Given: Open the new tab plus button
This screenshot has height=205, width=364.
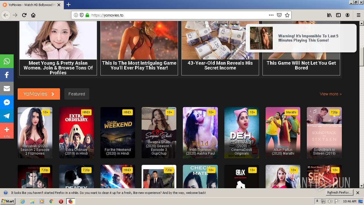Looking at the screenshot, I should 69,5.
